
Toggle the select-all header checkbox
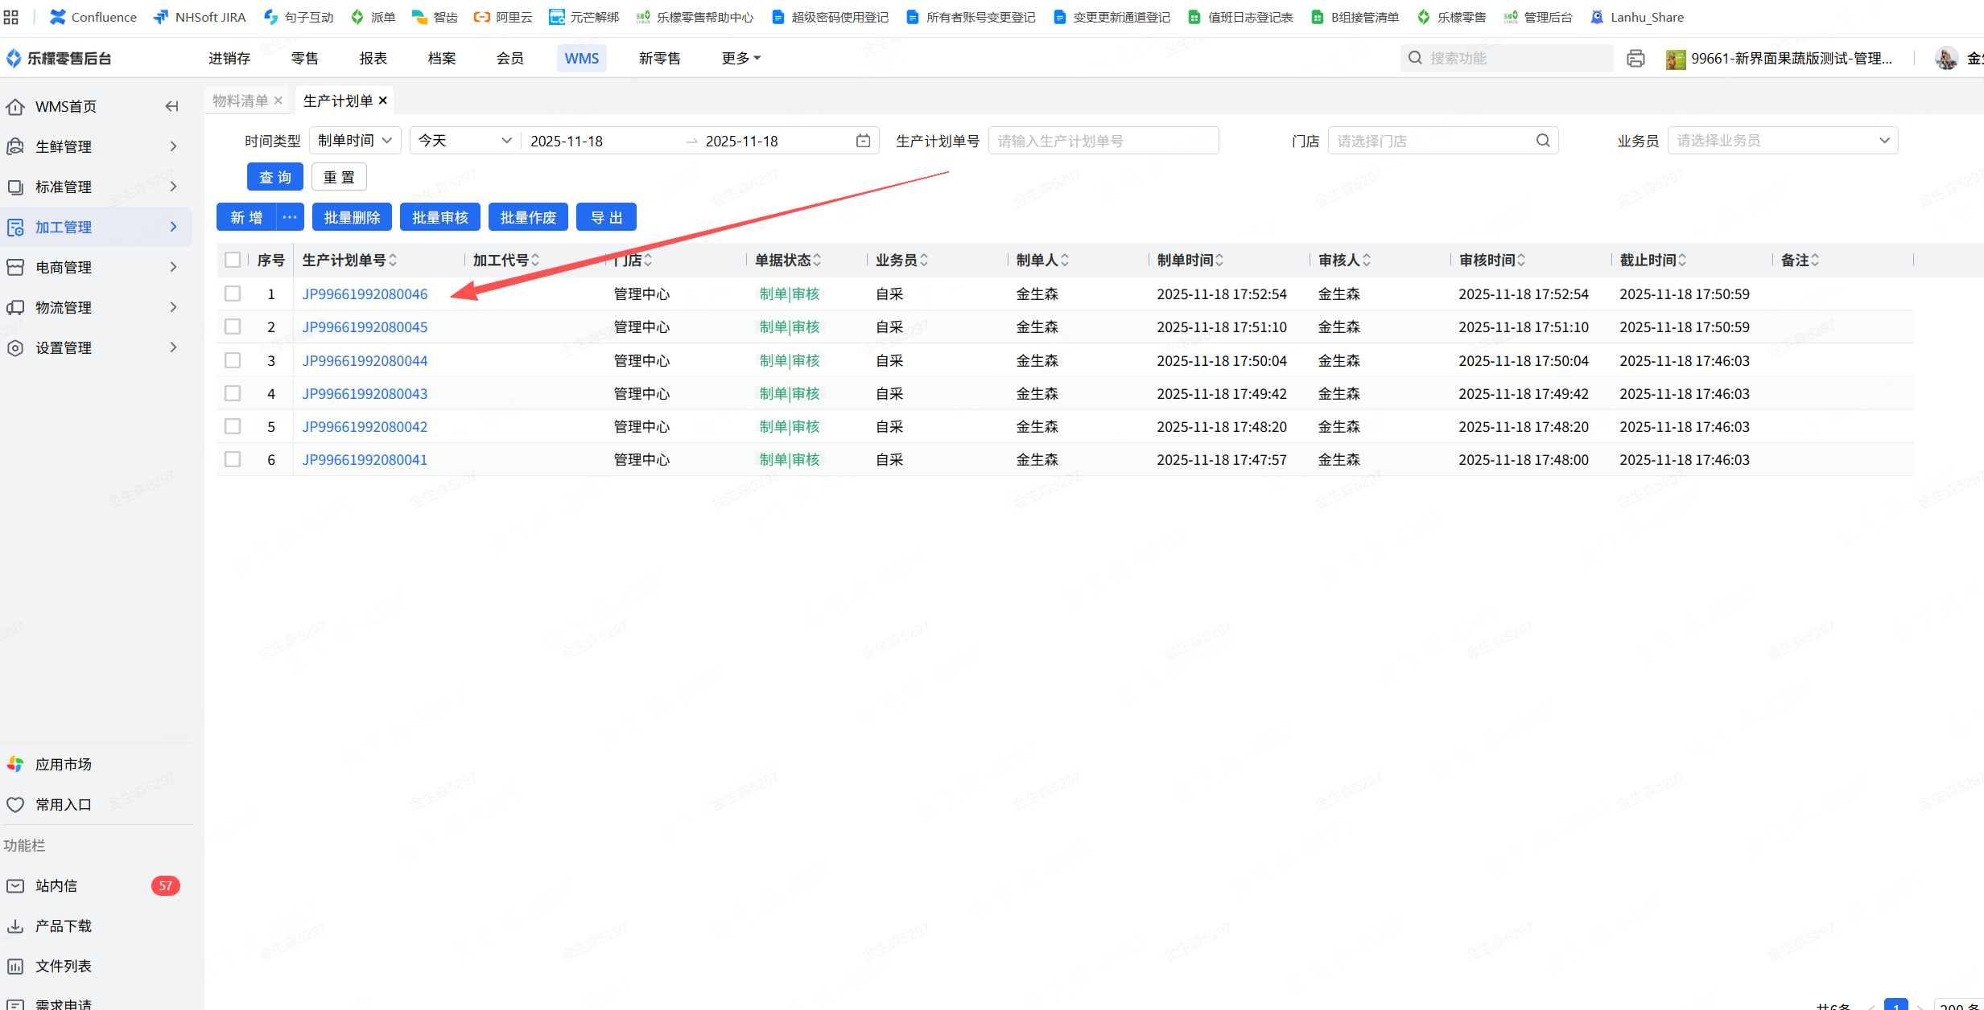[x=233, y=260]
